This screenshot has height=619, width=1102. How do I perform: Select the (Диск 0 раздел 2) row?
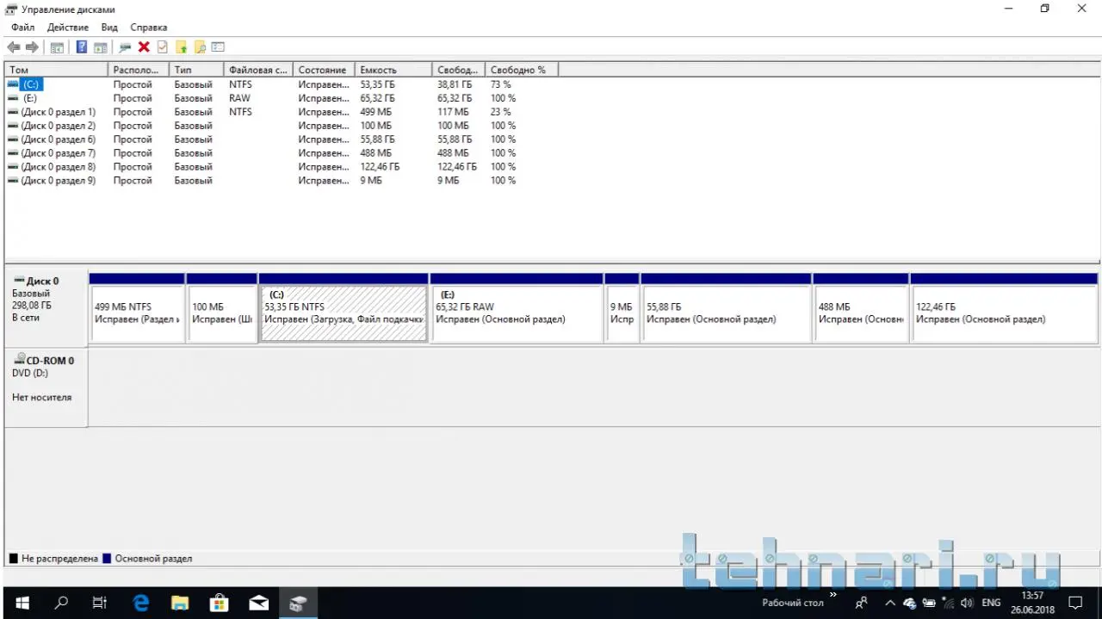pyautogui.click(x=281, y=126)
